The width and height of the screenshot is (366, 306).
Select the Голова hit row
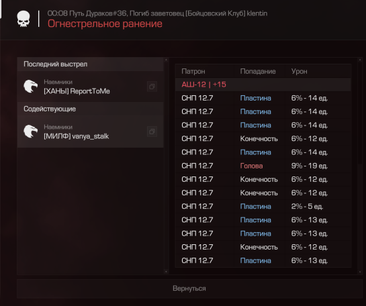263,166
